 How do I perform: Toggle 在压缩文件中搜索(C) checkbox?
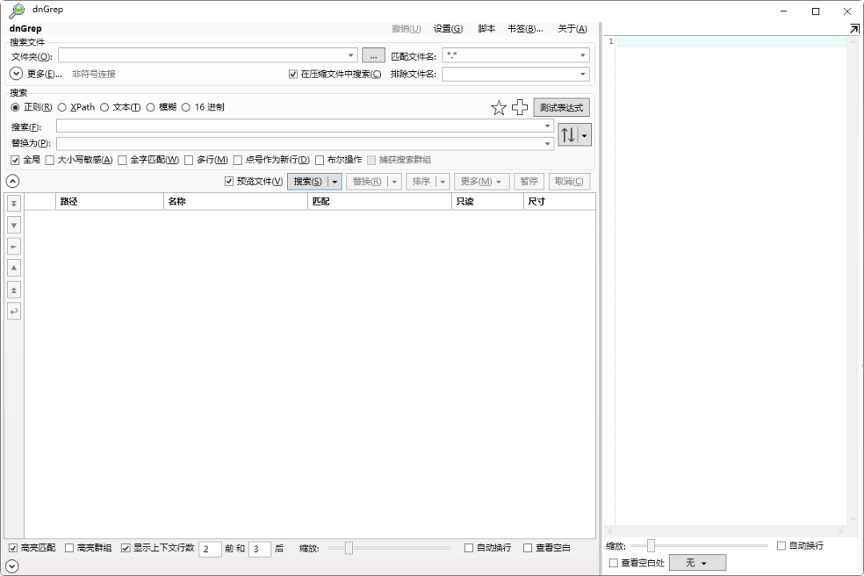293,74
